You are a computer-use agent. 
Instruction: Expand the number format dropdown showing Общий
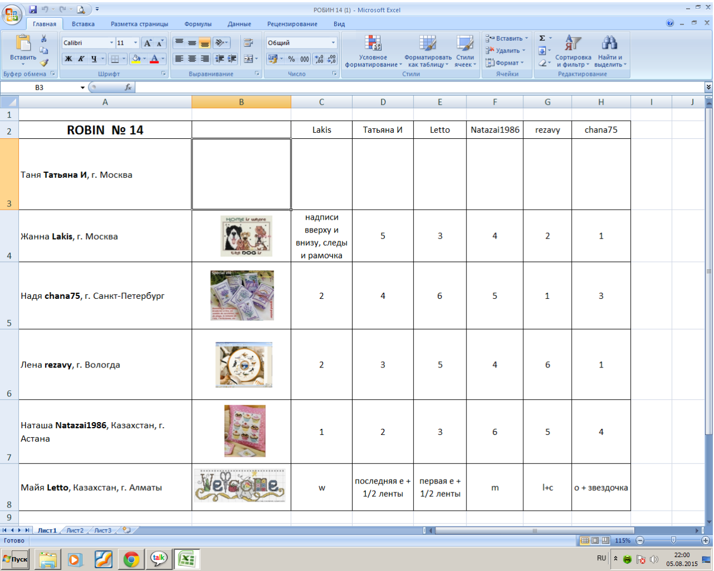click(x=333, y=43)
